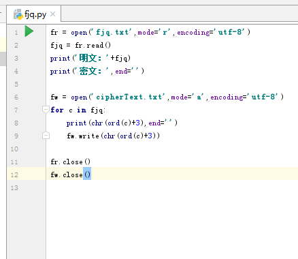Click line number 10 in gutter
This screenshot has width=298, height=259.
[x=14, y=149]
